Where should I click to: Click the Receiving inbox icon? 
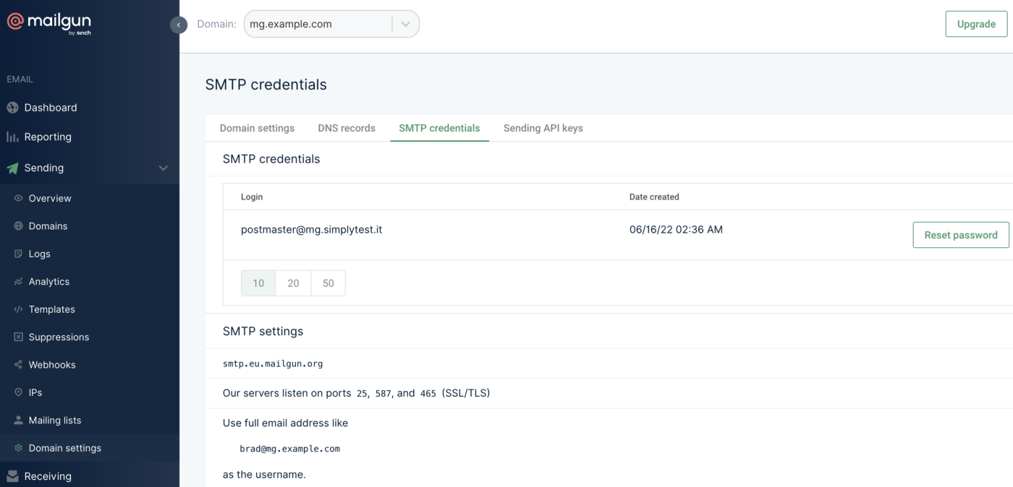[12, 476]
